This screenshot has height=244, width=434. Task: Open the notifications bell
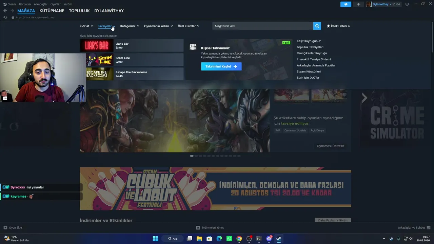click(x=358, y=4)
